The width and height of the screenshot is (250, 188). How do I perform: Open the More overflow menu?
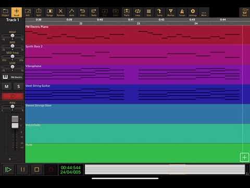tap(204, 12)
